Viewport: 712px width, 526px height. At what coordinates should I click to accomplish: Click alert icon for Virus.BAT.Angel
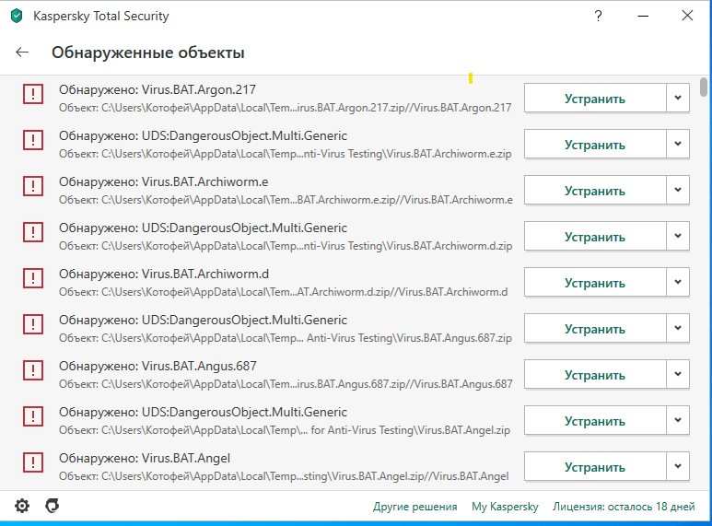pyautogui.click(x=33, y=462)
